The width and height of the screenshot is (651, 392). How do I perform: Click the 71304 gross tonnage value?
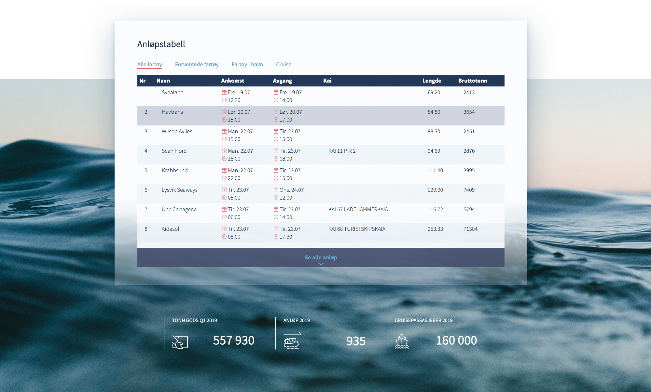470,229
